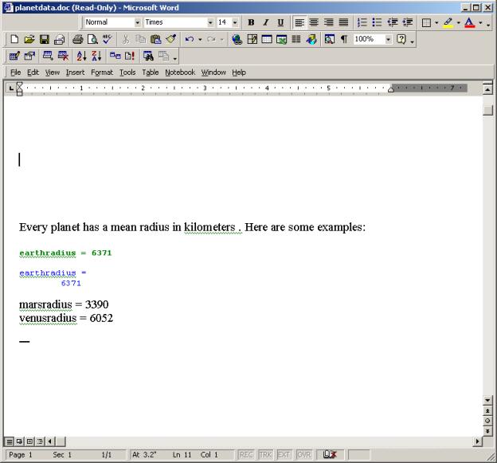
Task: Toggle Bold formatting
Action: (x=251, y=22)
